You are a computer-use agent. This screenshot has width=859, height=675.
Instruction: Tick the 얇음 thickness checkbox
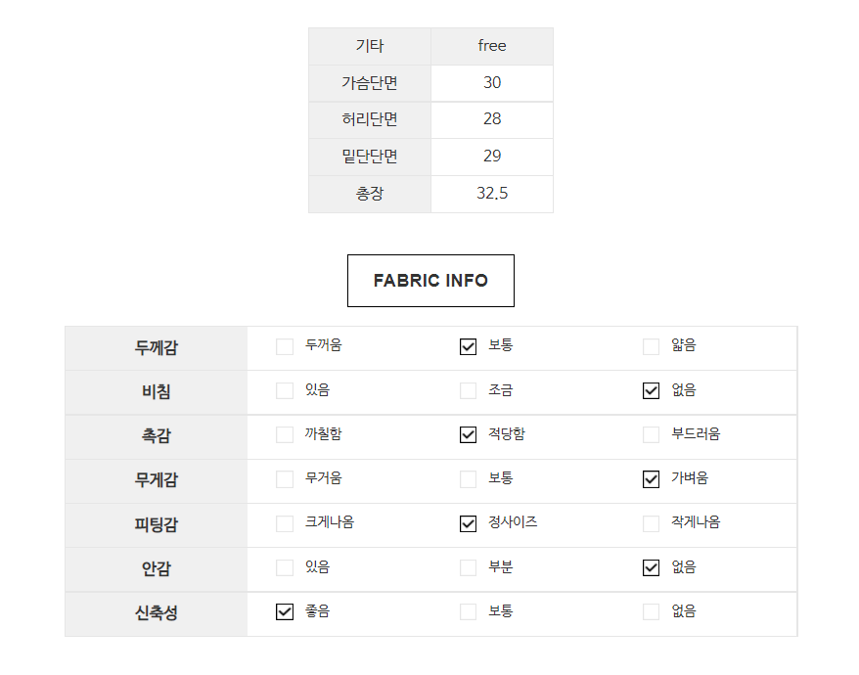click(x=652, y=346)
